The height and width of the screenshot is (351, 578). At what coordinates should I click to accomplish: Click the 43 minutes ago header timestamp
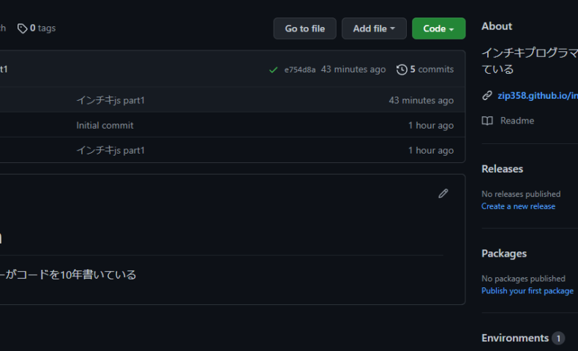[x=353, y=69]
